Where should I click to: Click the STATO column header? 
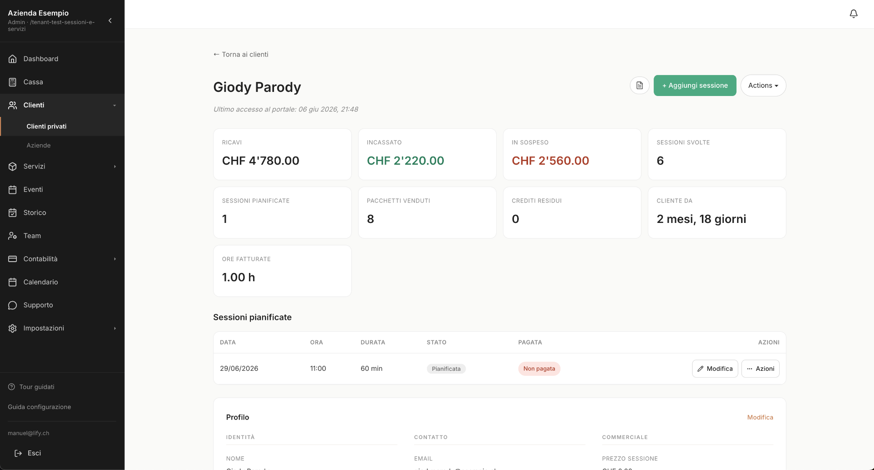click(436, 342)
